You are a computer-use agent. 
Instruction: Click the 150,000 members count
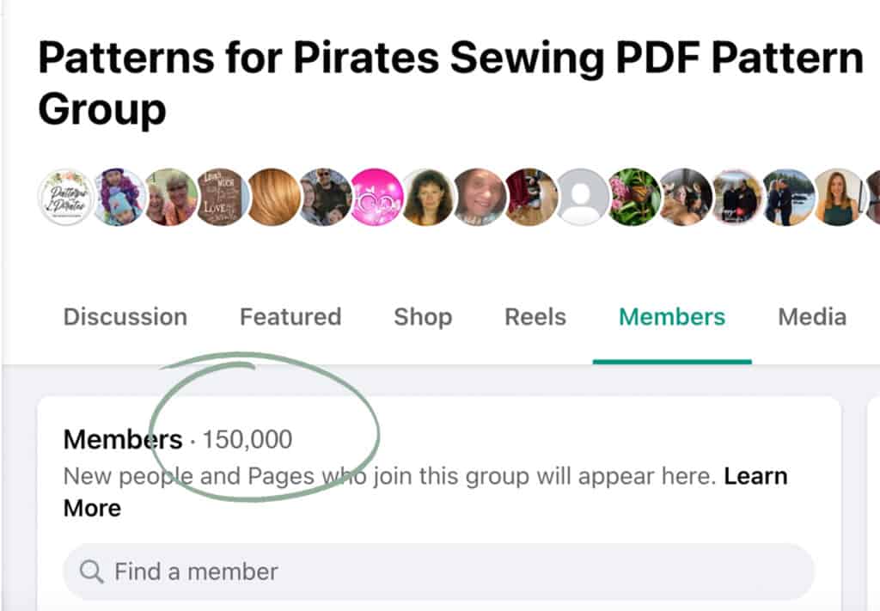[x=247, y=440]
